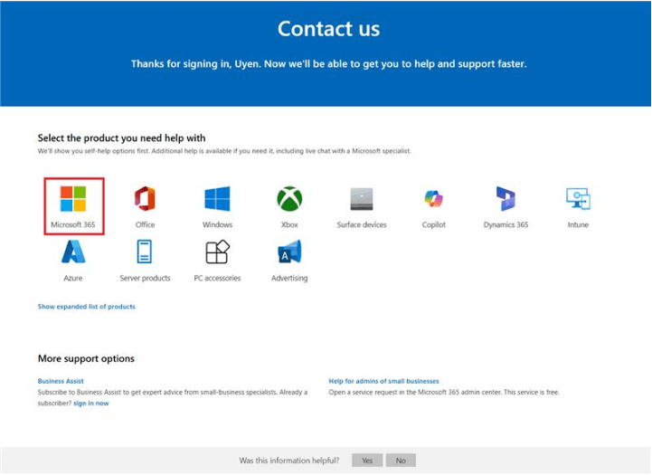
Task: Click 'Was this information helpful?' text
Action: pos(289,461)
